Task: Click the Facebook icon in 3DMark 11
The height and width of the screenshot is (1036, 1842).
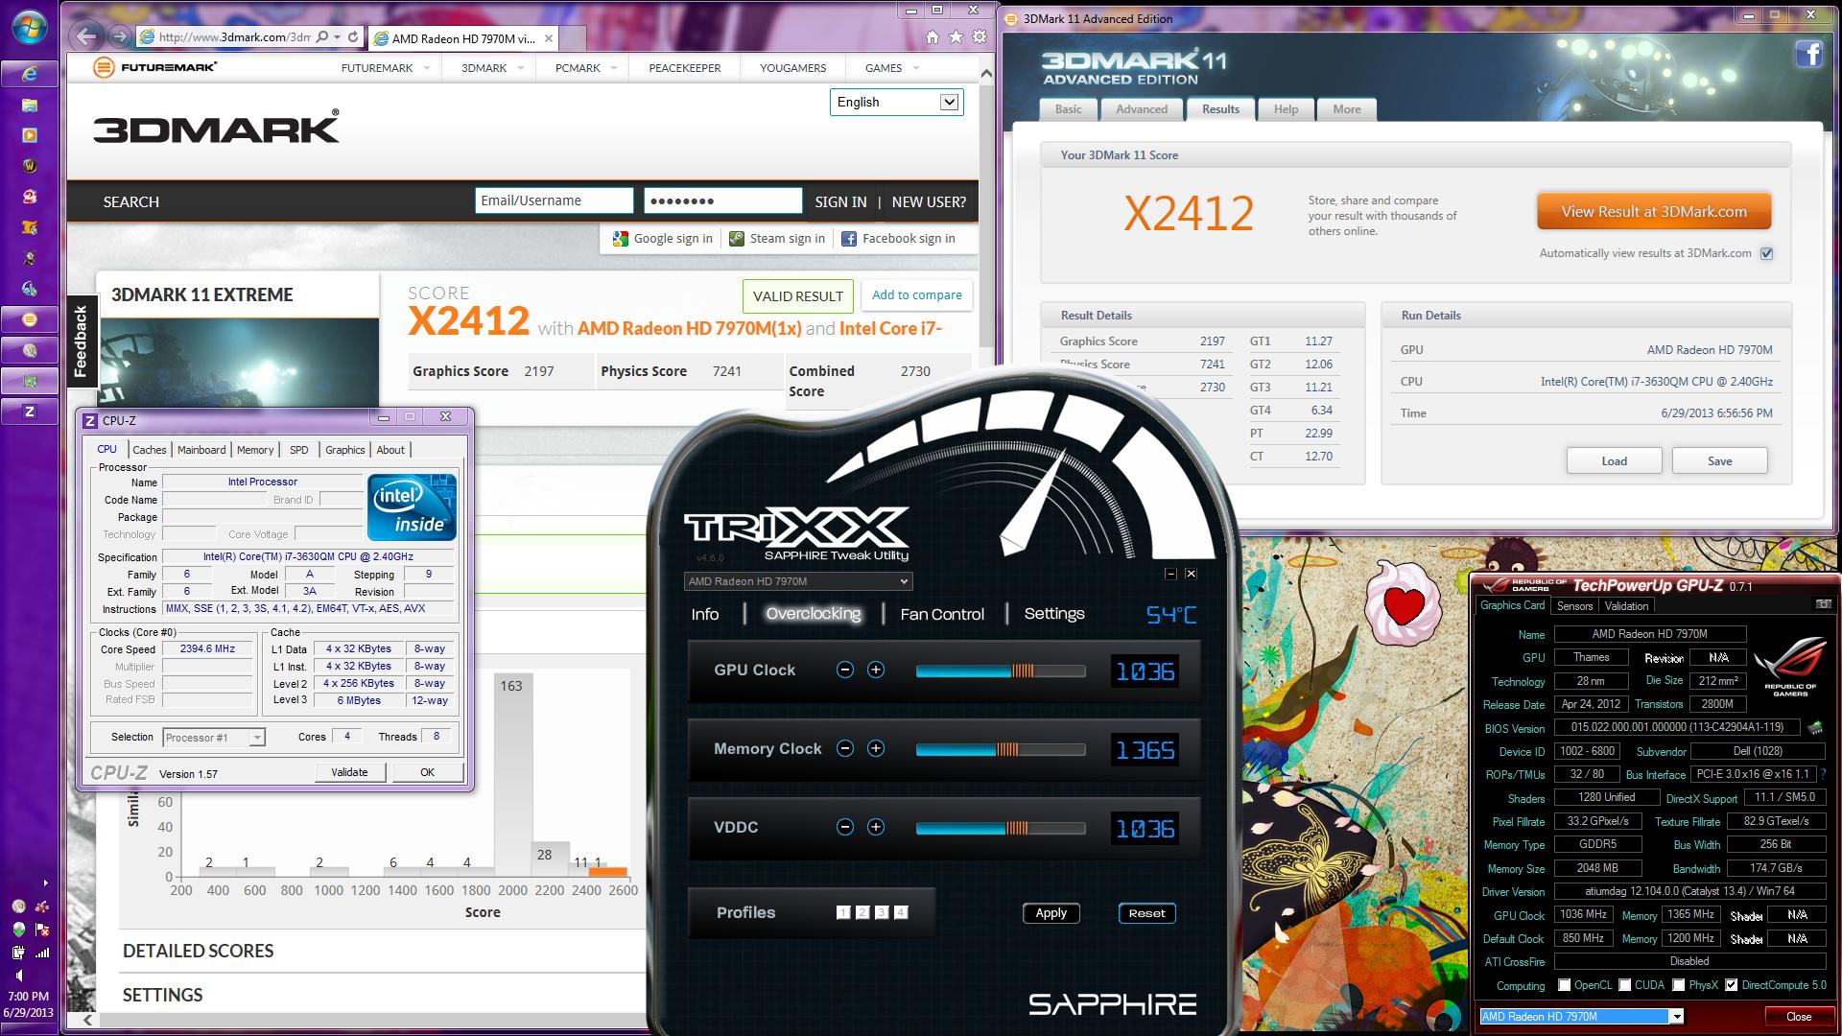Action: [1808, 54]
